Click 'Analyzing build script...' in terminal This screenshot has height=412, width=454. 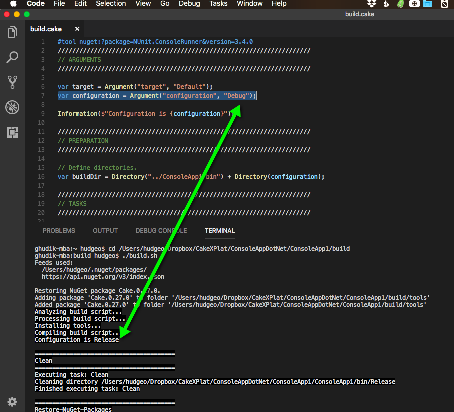tap(78, 312)
